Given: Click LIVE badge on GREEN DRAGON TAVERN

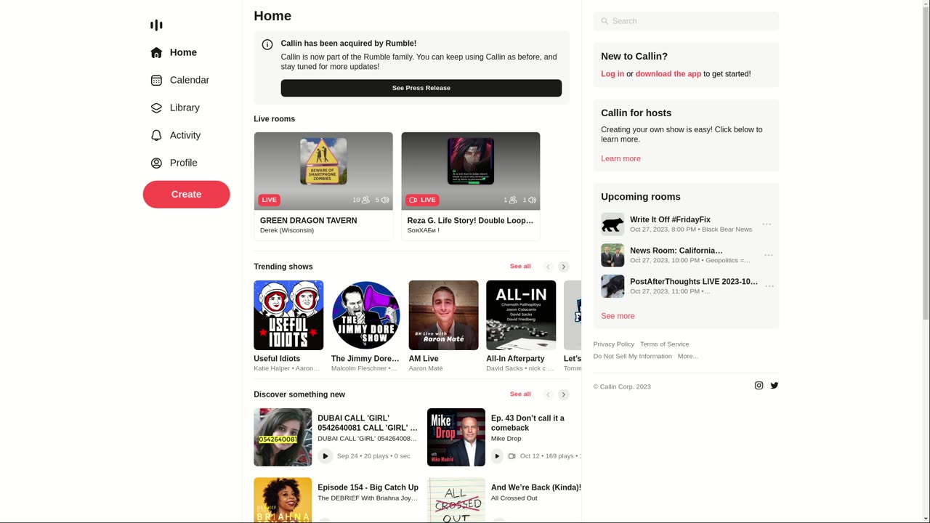Looking at the screenshot, I should coord(269,200).
